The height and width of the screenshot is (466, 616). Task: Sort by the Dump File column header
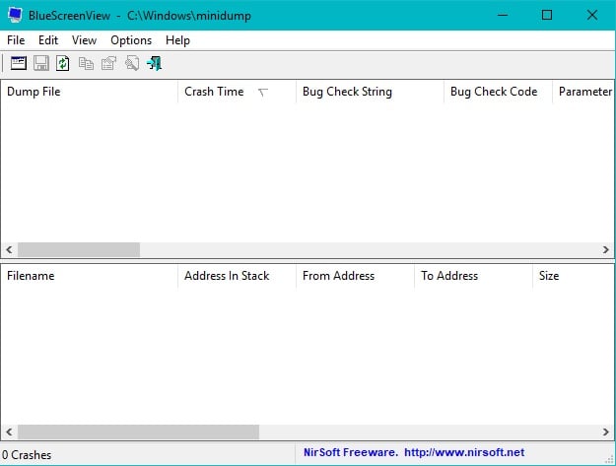[x=89, y=92]
